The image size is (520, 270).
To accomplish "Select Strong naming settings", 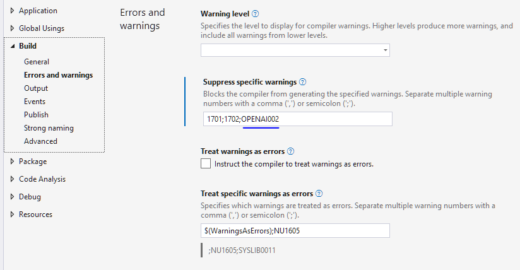I will click(x=49, y=128).
